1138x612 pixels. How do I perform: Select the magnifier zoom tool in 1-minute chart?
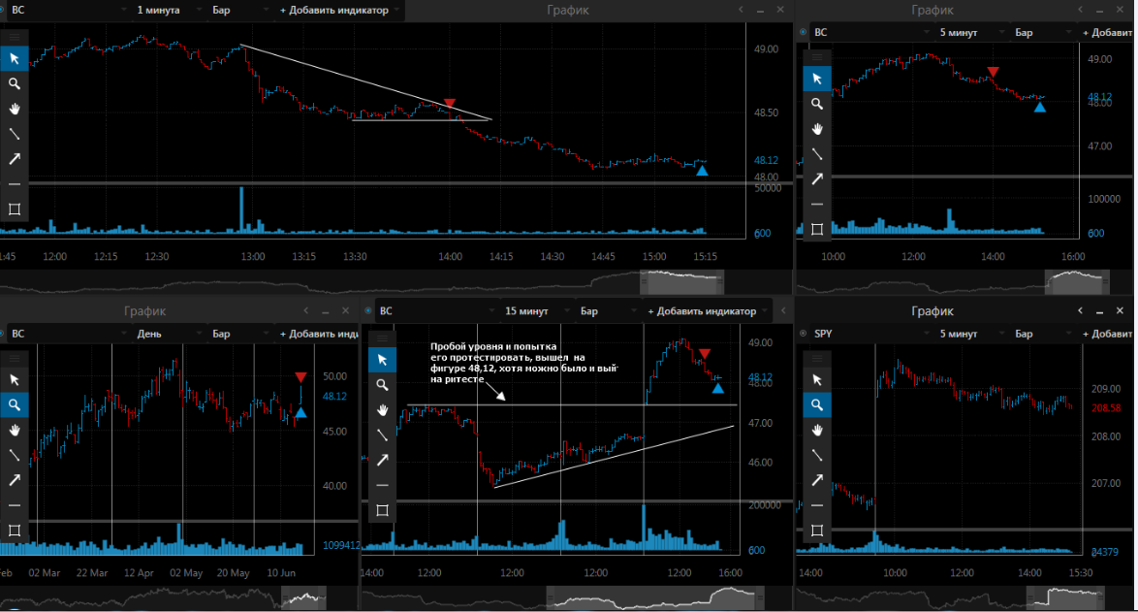pyautogui.click(x=14, y=83)
